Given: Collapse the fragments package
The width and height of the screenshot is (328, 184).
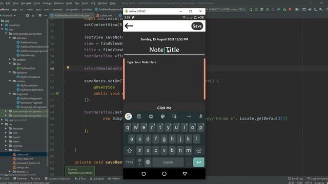Looking at the screenshot, I should click(10, 94).
